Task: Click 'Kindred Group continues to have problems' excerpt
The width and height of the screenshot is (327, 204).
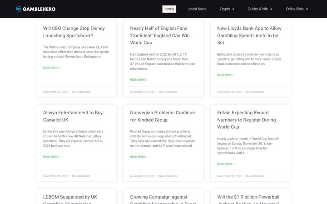Action: pos(163,139)
